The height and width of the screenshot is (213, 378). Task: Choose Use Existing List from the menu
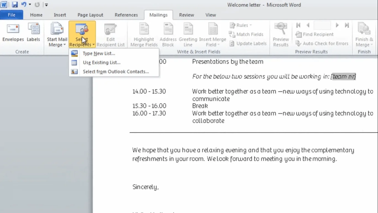[114, 63]
